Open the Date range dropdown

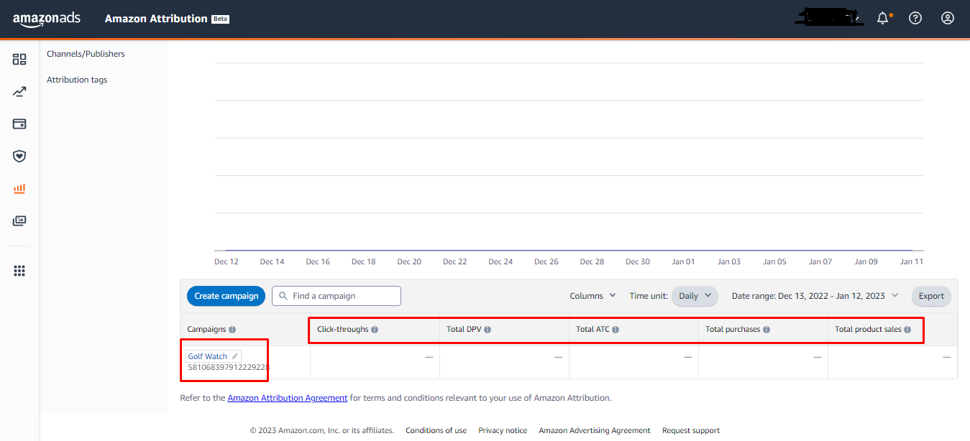click(x=815, y=296)
